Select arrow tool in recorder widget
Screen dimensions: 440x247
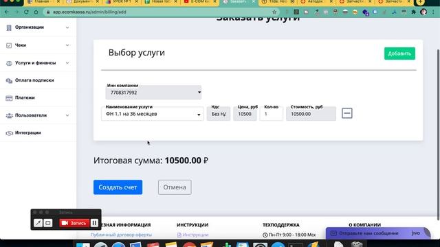[x=38, y=223]
